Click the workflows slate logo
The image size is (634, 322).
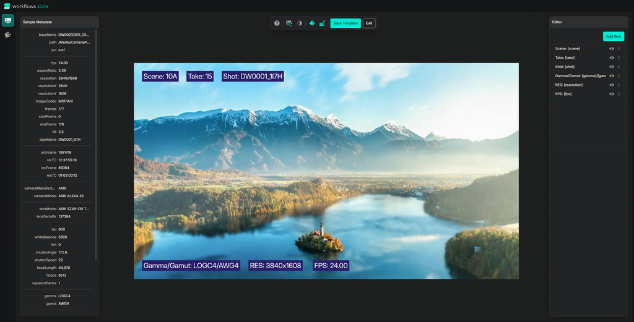click(x=26, y=6)
